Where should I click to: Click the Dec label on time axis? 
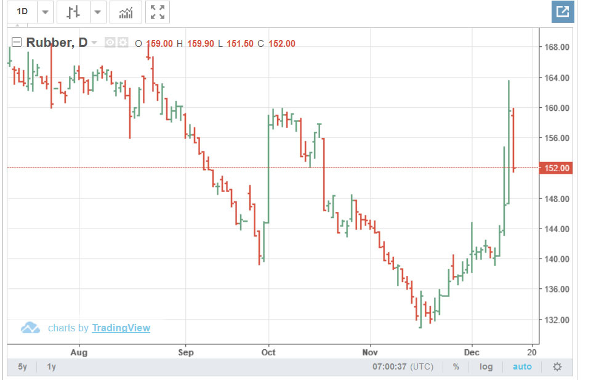[x=472, y=352]
